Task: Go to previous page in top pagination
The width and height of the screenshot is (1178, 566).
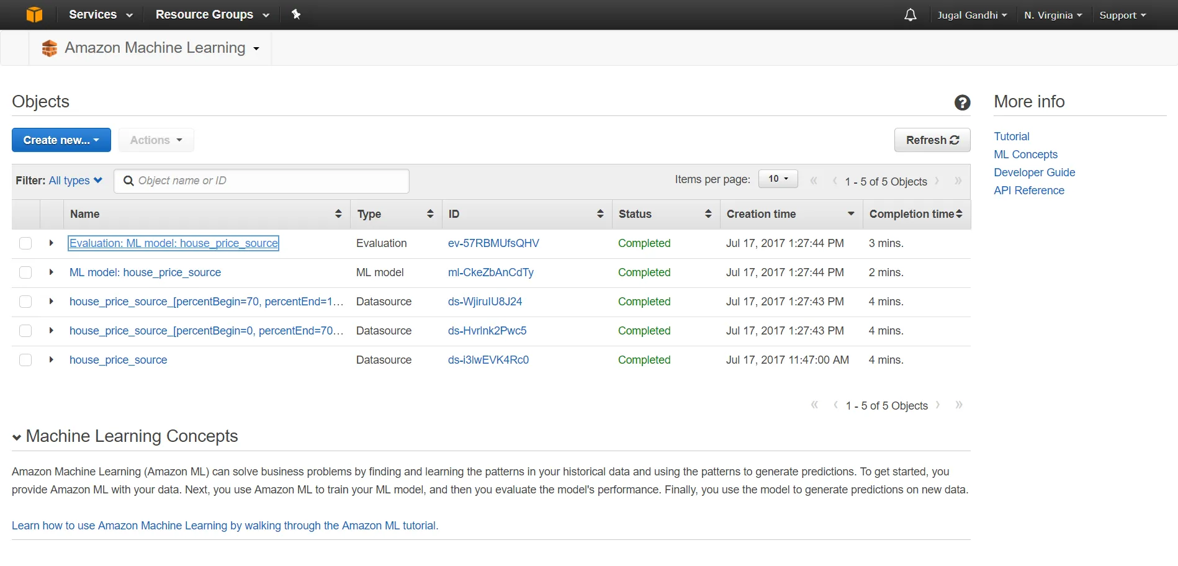Action: point(835,181)
